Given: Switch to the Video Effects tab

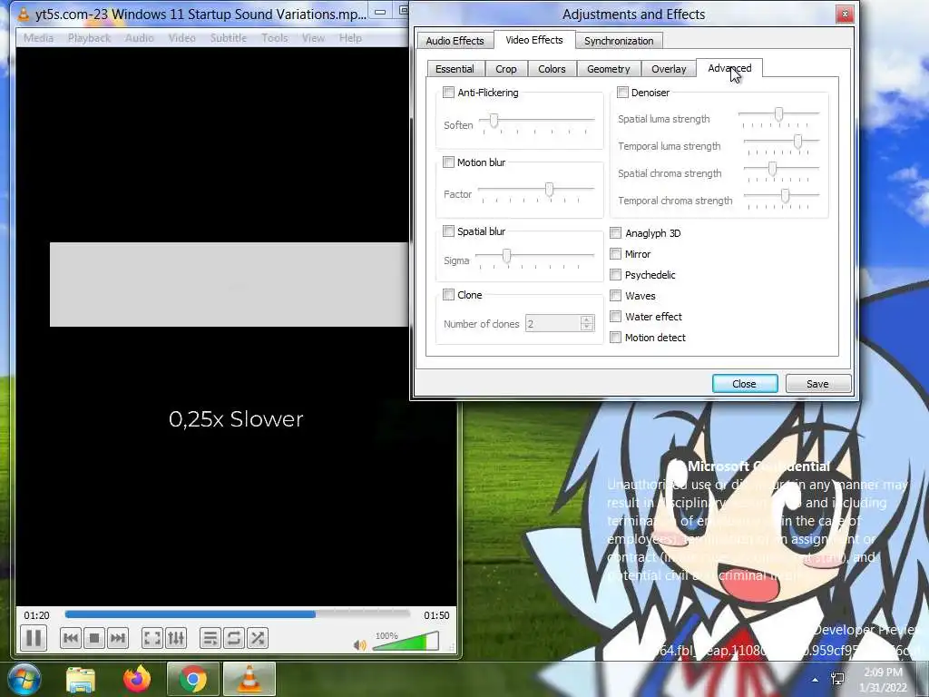Looking at the screenshot, I should point(533,40).
